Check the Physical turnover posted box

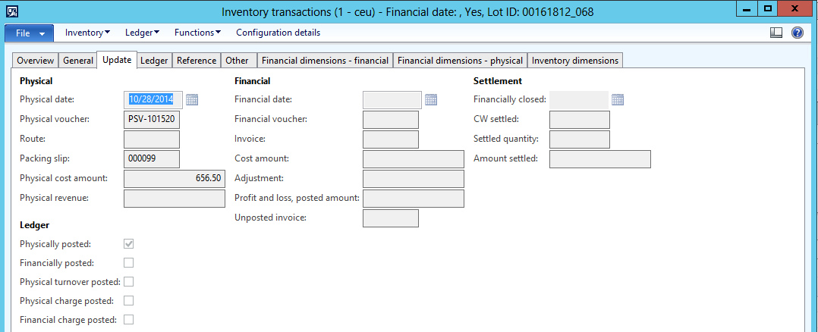pos(129,282)
